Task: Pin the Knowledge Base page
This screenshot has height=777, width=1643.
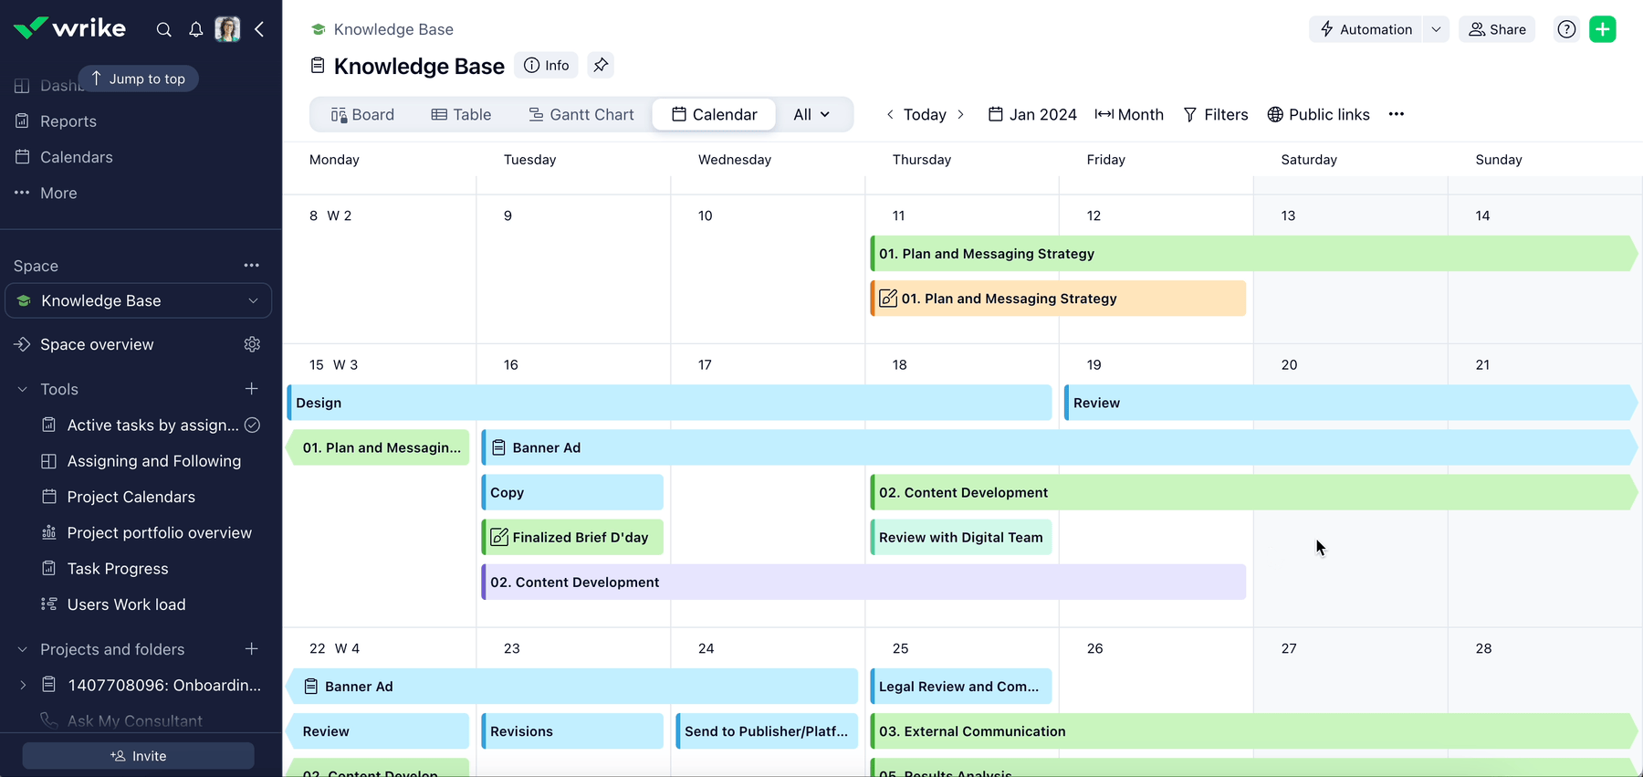Action: [x=601, y=65]
